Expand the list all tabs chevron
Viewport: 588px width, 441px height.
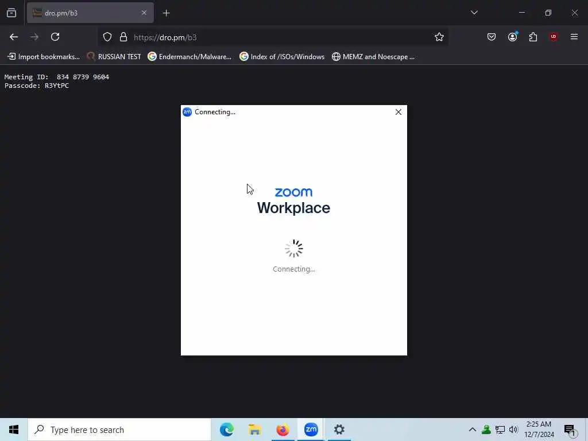[474, 13]
